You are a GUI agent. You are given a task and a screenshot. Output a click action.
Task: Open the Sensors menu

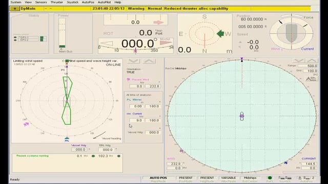(x=41, y=2)
